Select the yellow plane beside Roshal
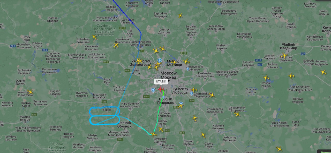The width and height of the screenshot is (331, 153). 266,78
